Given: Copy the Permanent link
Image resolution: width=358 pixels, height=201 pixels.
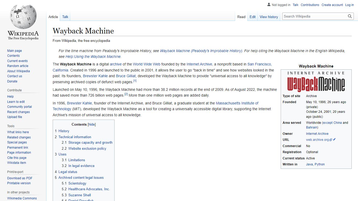Looking at the screenshot, I should 18,148.
